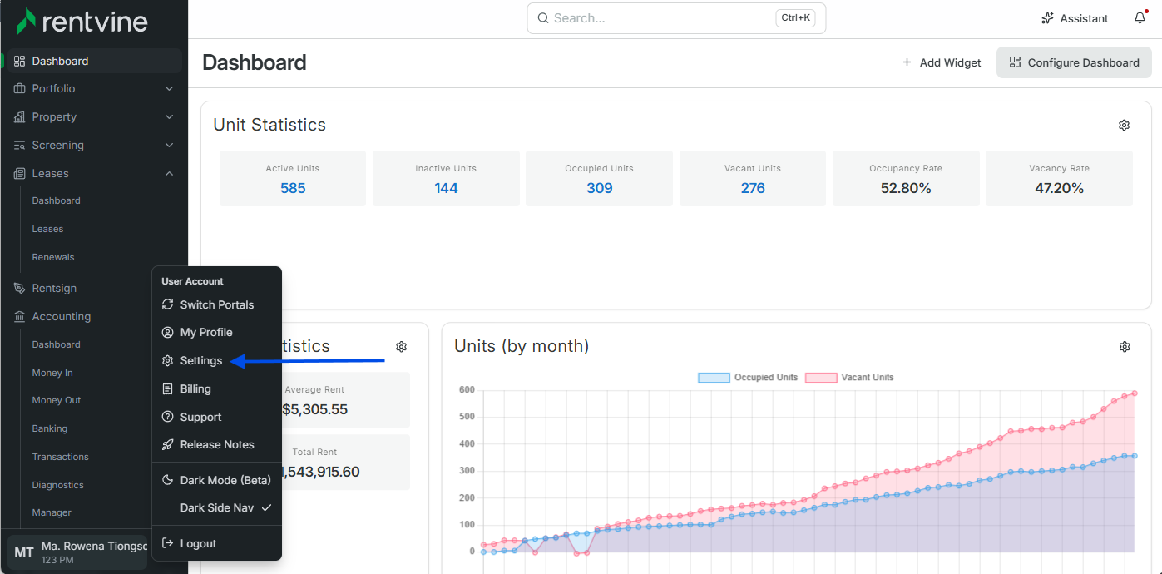Click the Accounting bank icon in sidebar

pyautogui.click(x=19, y=316)
